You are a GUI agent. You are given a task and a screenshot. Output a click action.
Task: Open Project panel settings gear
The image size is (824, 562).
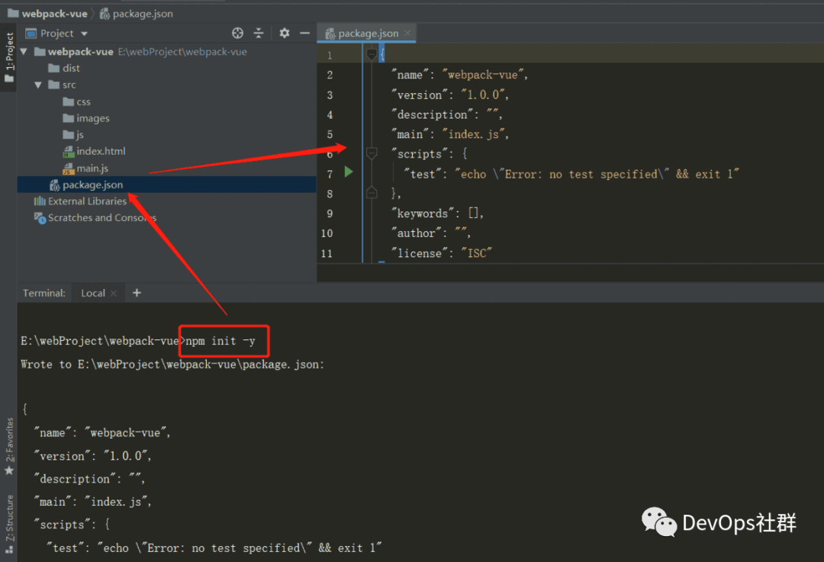[x=285, y=33]
